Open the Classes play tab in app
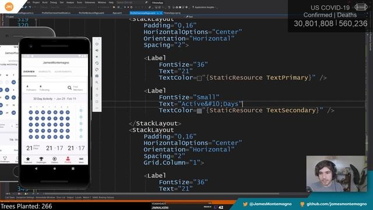 (54, 160)
